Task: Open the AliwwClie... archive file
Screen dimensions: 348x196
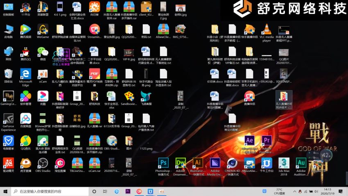Action: pos(163,29)
